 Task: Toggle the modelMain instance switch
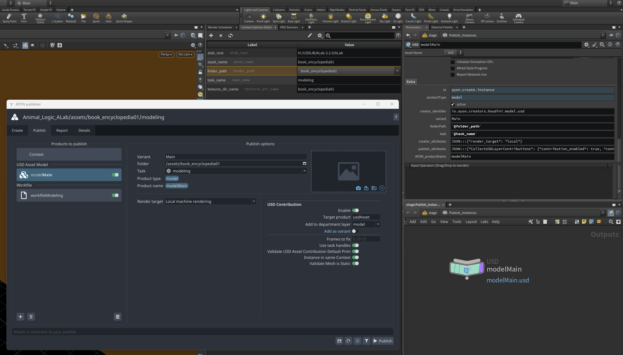point(115,175)
